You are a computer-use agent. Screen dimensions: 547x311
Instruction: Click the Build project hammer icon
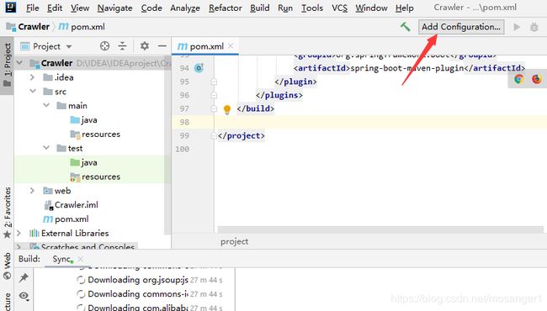[x=405, y=27]
